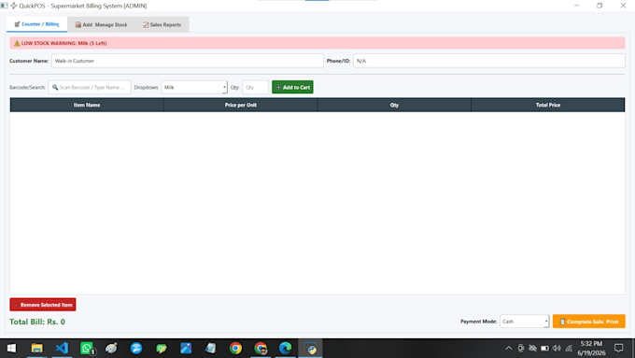Open WhatsApp from the taskbar
Image resolution: width=635 pixels, height=358 pixels.
pyautogui.click(x=87, y=349)
